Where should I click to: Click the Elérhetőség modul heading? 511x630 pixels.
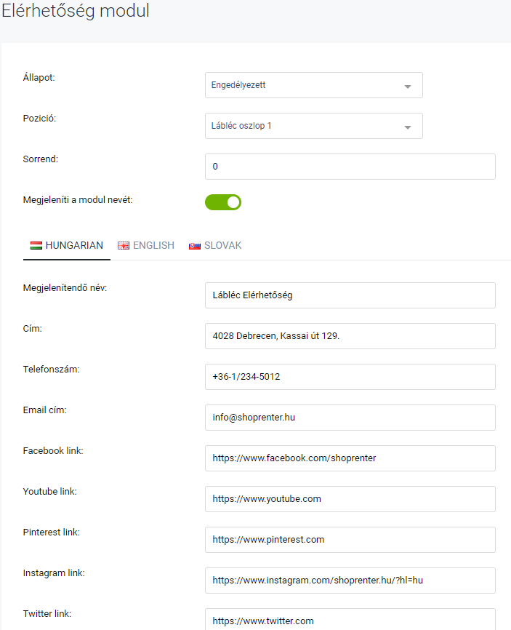pyautogui.click(x=75, y=12)
